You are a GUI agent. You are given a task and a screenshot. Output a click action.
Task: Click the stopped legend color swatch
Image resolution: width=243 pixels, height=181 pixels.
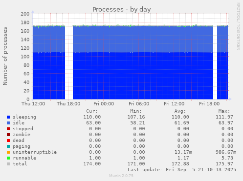[x=8, y=129]
